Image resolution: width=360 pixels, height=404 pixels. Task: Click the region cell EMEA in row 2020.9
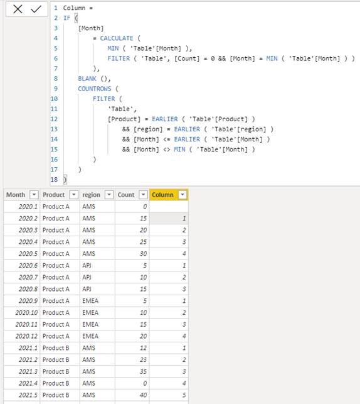pos(97,301)
